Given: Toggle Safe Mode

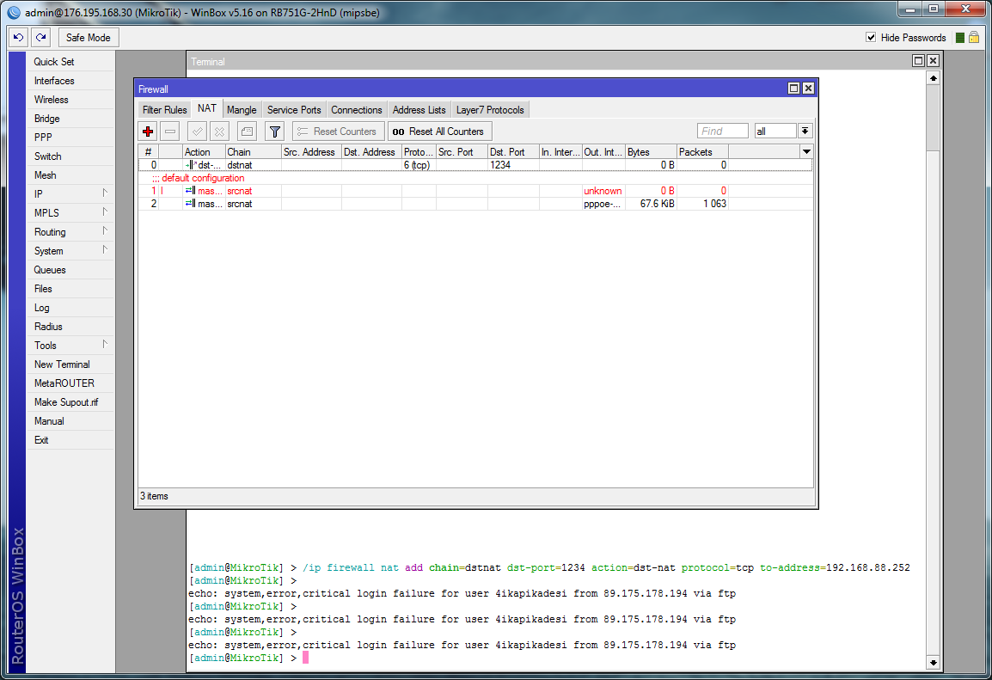Looking at the screenshot, I should 89,37.
